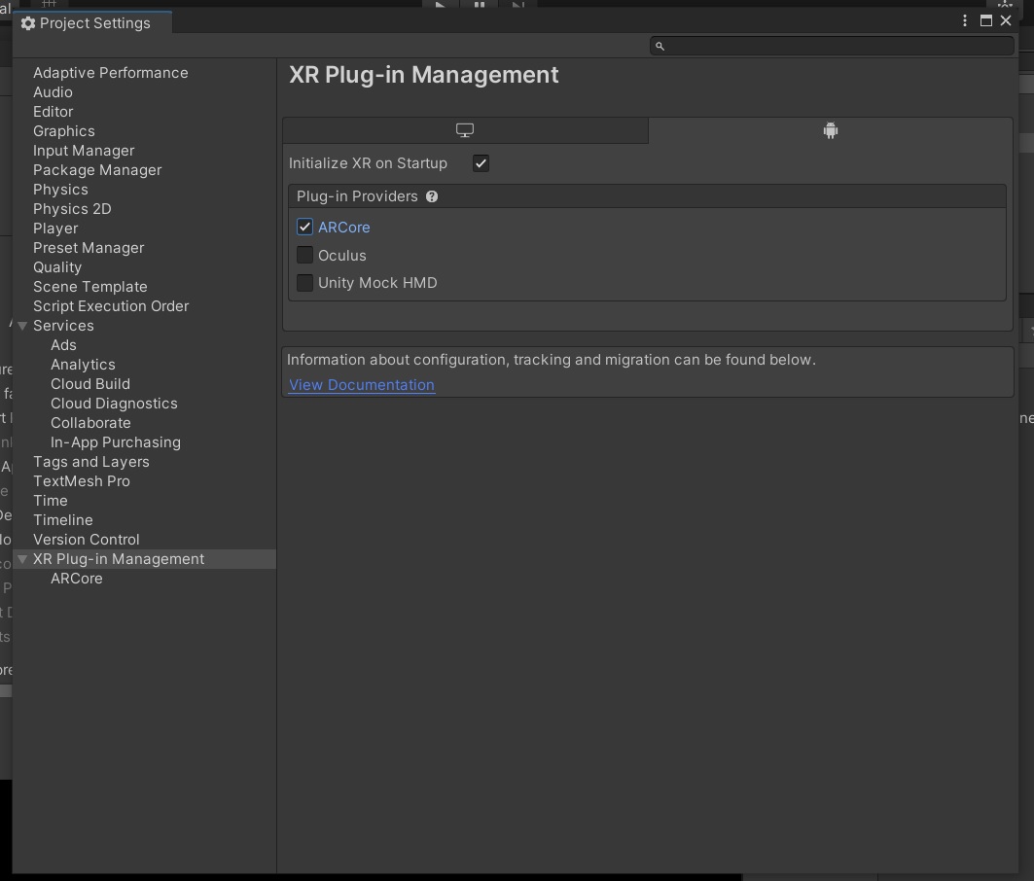Open Graphics settings
Screen dimensions: 1034x881
(x=64, y=131)
